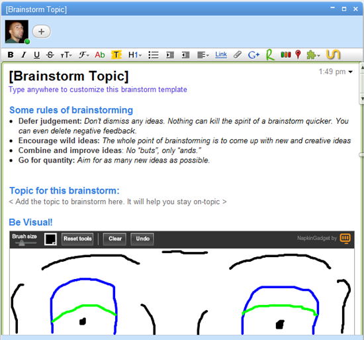This screenshot has height=340, width=364.
Task: Insert a map with red pin icon
Action: coord(298,55)
